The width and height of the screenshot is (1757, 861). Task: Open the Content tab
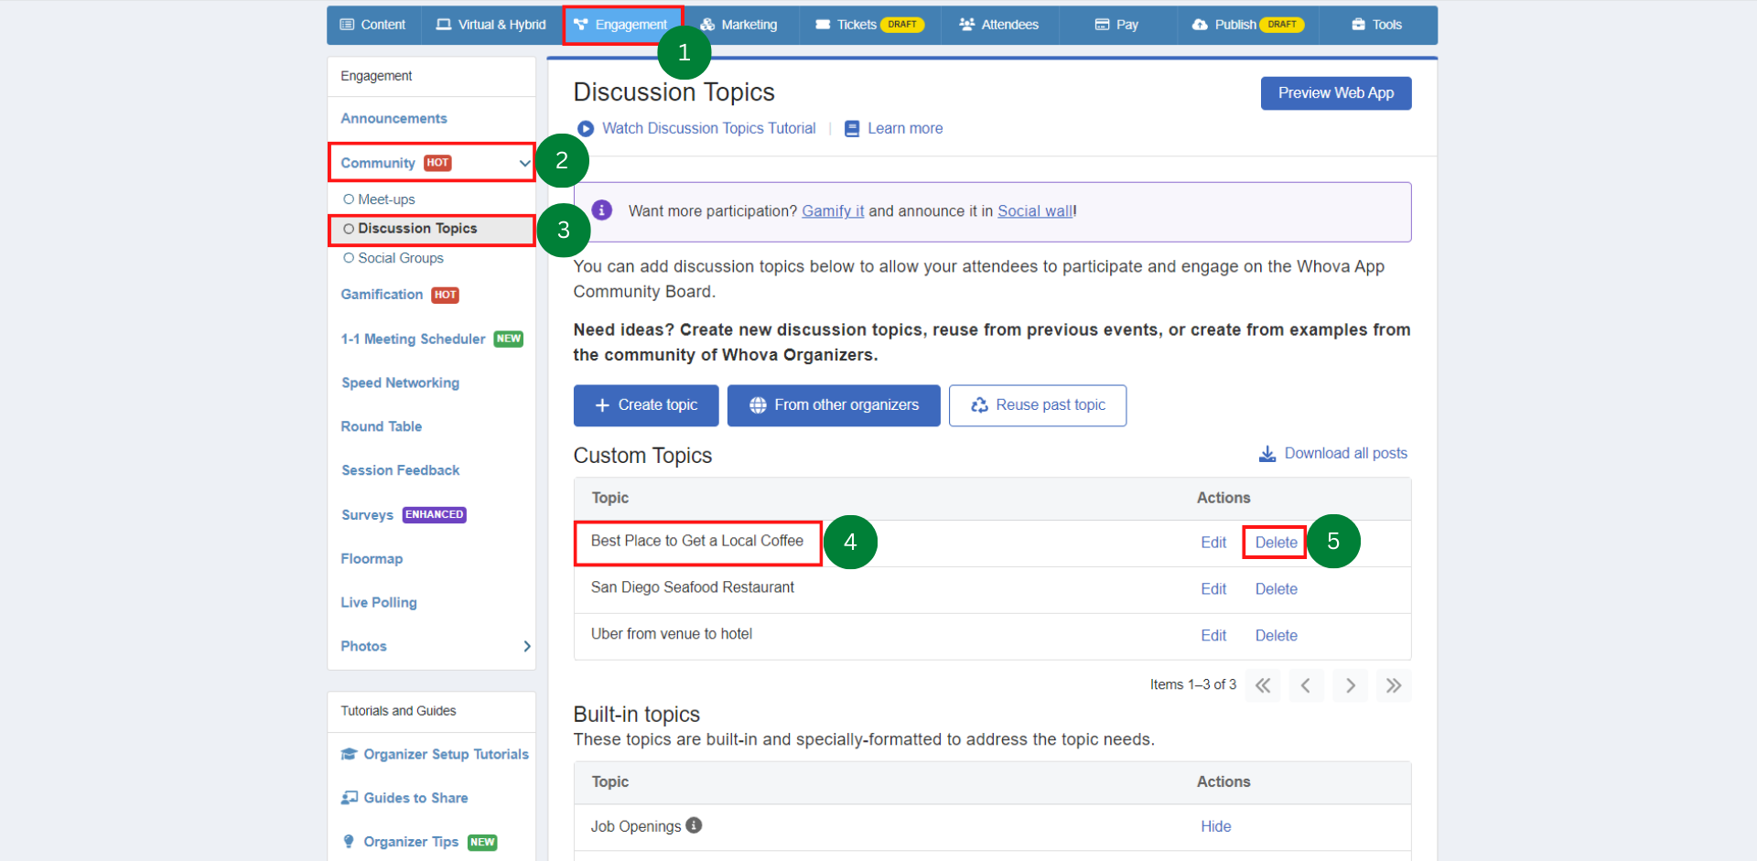(x=372, y=25)
